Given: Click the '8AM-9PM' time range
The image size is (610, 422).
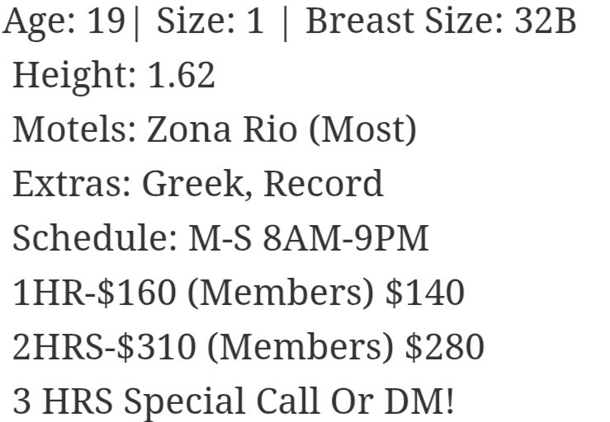Looking at the screenshot, I should (346, 238).
